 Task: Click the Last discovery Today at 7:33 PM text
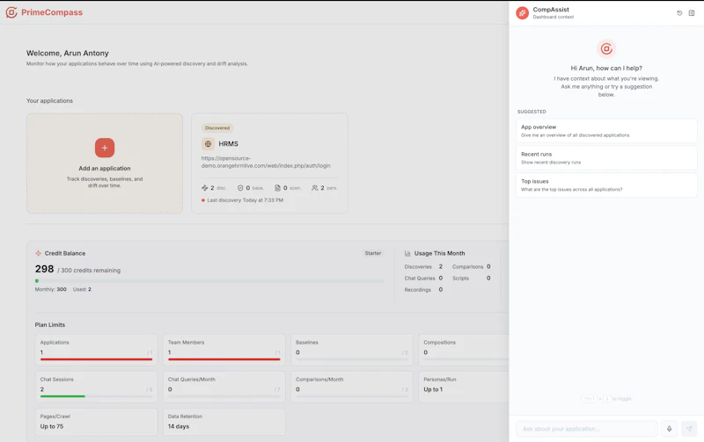coord(246,200)
